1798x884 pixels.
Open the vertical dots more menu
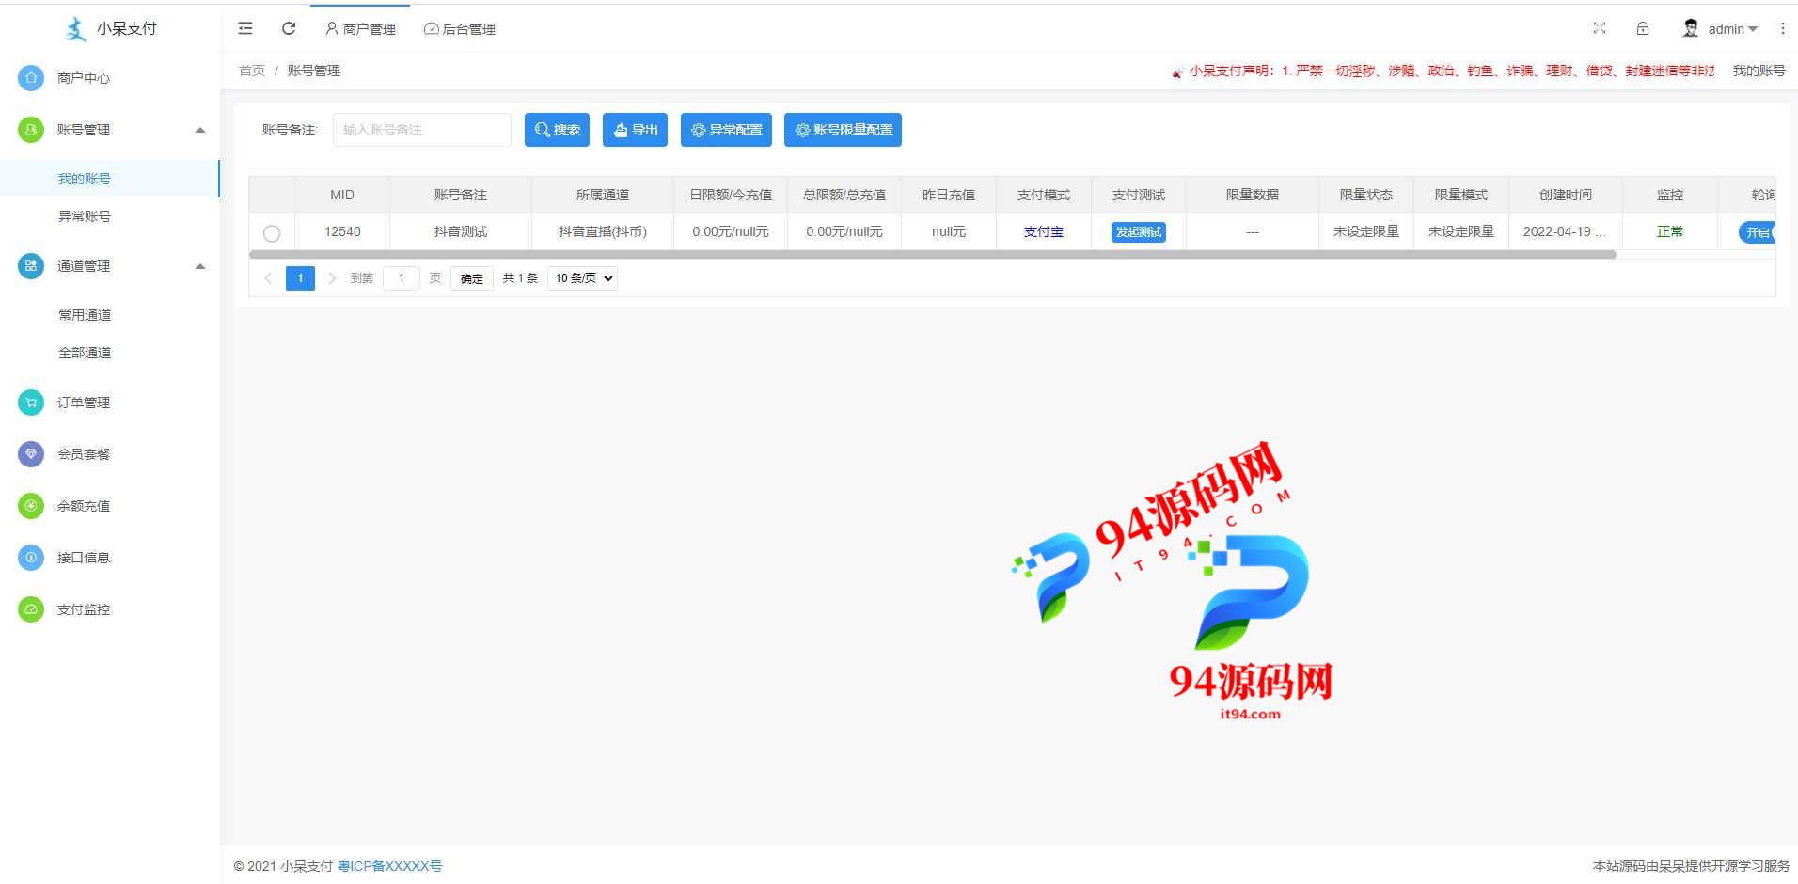(x=1782, y=28)
